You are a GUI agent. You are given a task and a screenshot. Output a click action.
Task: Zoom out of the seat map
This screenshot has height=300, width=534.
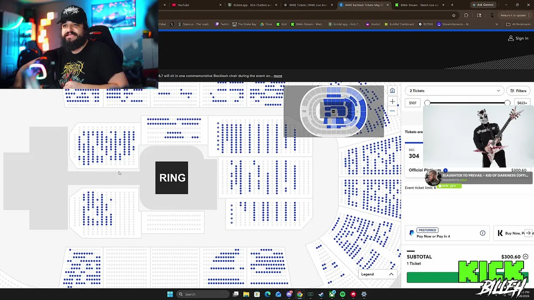click(392, 111)
